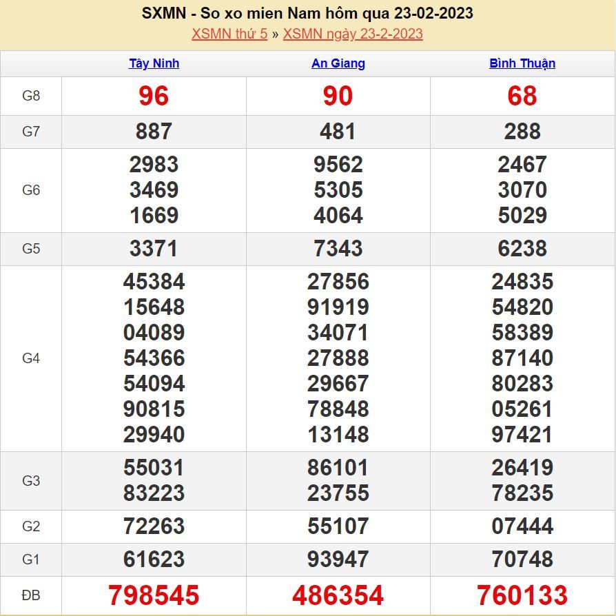Click the G1 number 70748
This screenshot has height=616, width=616.
pyautogui.click(x=522, y=559)
